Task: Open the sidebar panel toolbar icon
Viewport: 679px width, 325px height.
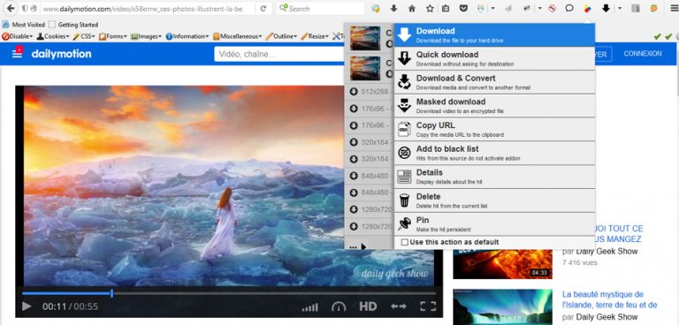Action: click(636, 8)
